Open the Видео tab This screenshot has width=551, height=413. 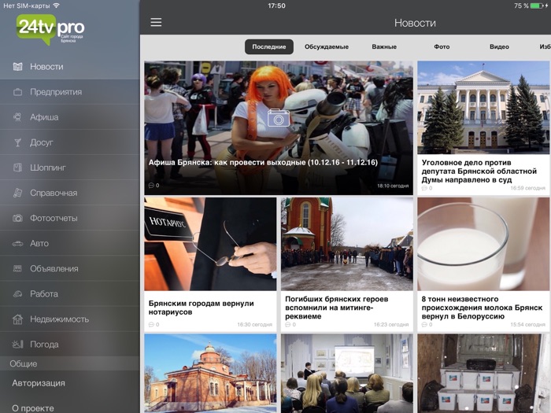(499, 46)
